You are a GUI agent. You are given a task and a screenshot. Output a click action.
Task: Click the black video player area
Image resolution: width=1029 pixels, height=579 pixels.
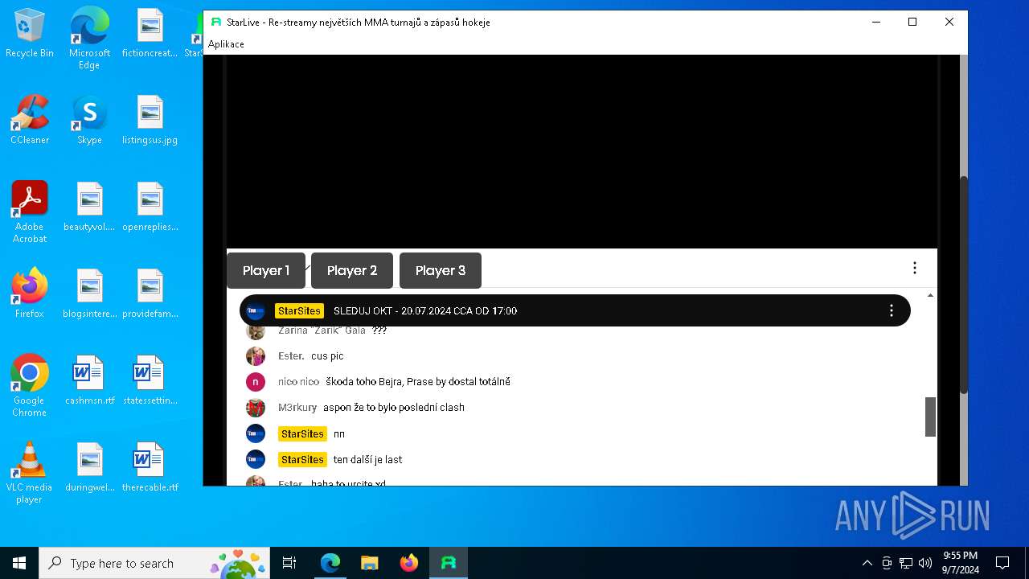582,151
